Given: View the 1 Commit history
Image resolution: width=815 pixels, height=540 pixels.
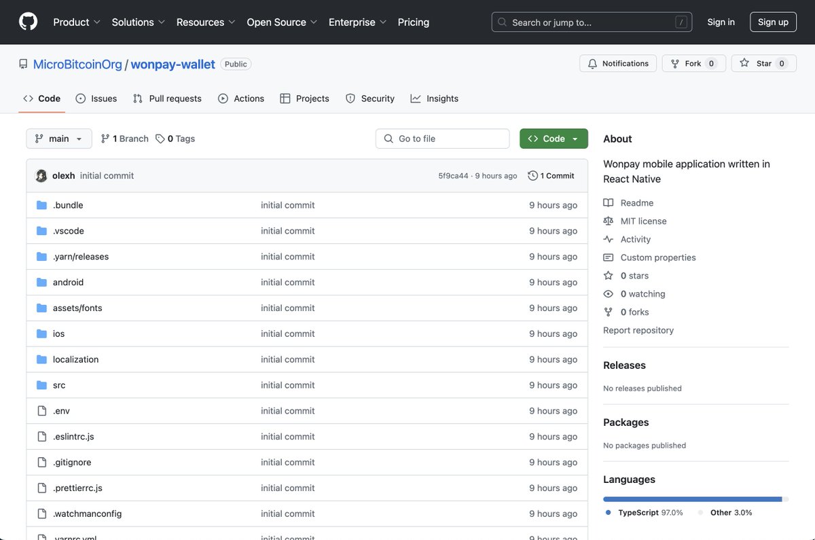Looking at the screenshot, I should pos(551,175).
